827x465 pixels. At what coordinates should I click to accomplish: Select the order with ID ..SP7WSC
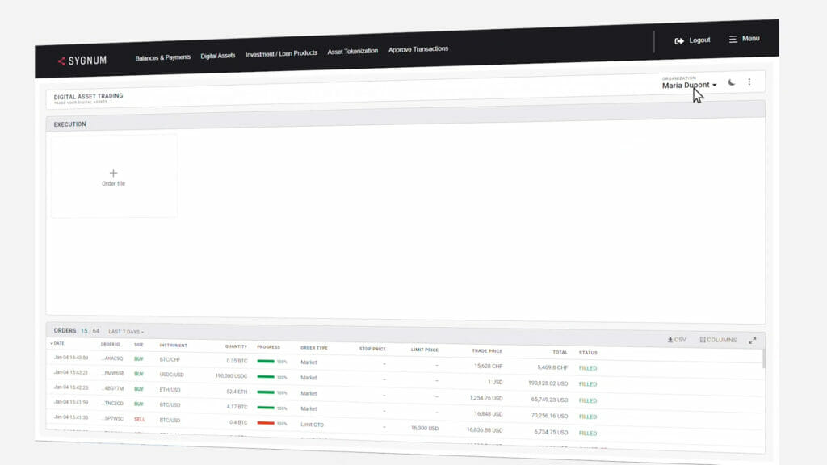point(113,419)
